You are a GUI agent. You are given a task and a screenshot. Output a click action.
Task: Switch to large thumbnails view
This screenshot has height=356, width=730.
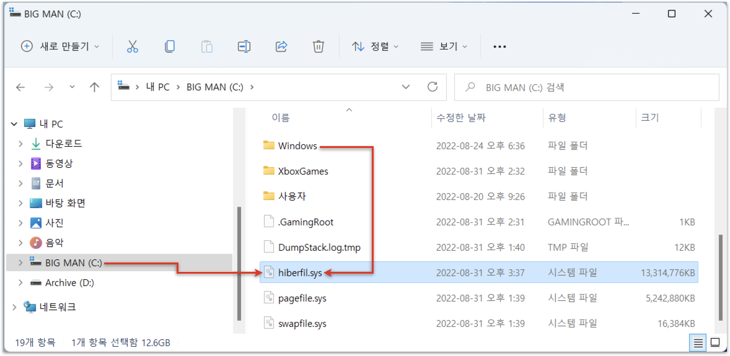(715, 343)
